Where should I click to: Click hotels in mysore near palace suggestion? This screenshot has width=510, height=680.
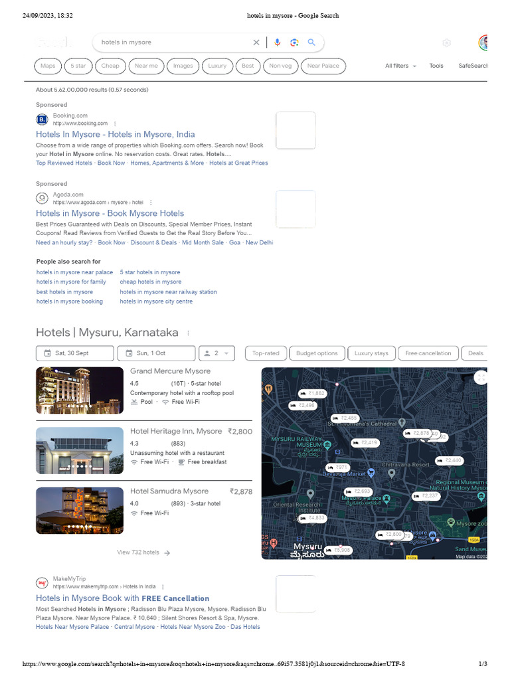[74, 272]
